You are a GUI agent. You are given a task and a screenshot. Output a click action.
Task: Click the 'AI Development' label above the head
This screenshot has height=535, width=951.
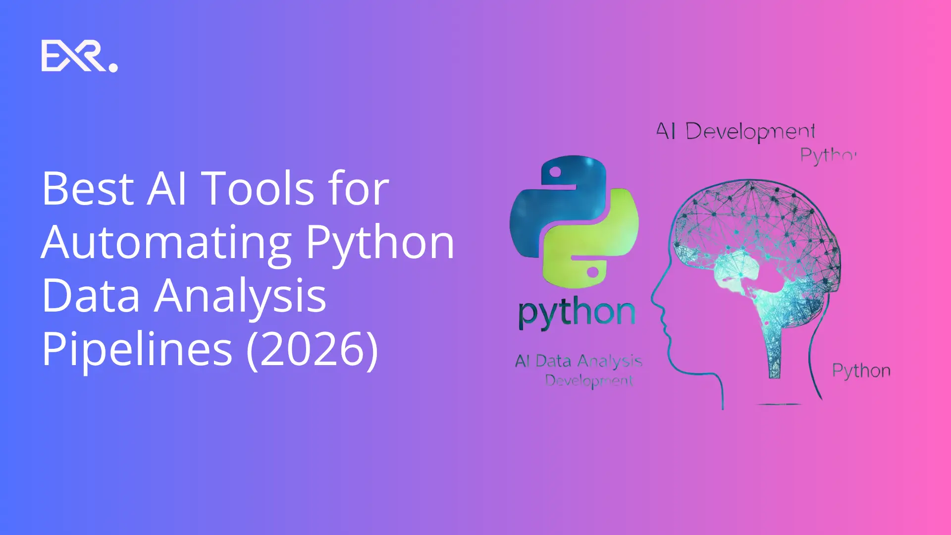[736, 132]
